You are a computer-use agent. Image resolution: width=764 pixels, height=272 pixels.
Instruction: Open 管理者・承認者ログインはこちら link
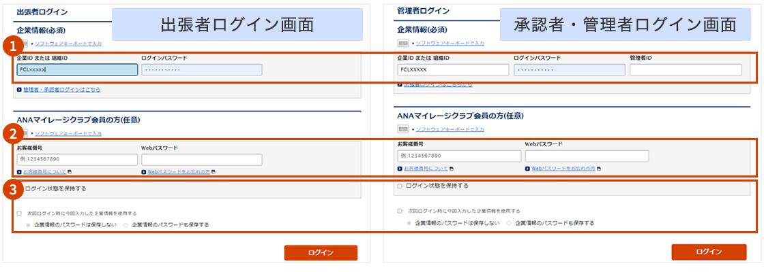click(x=61, y=89)
